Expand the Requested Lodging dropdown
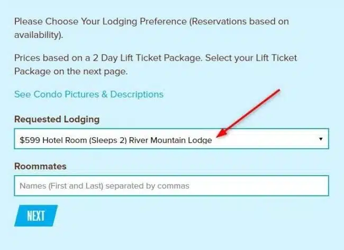 pos(171,140)
